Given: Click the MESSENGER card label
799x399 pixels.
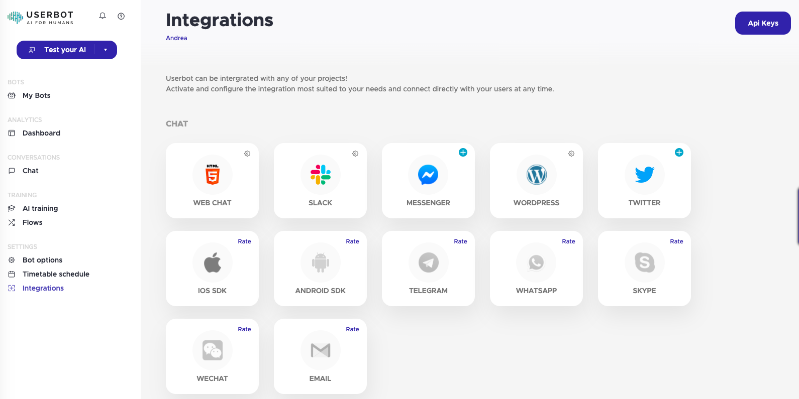Looking at the screenshot, I should (429, 203).
